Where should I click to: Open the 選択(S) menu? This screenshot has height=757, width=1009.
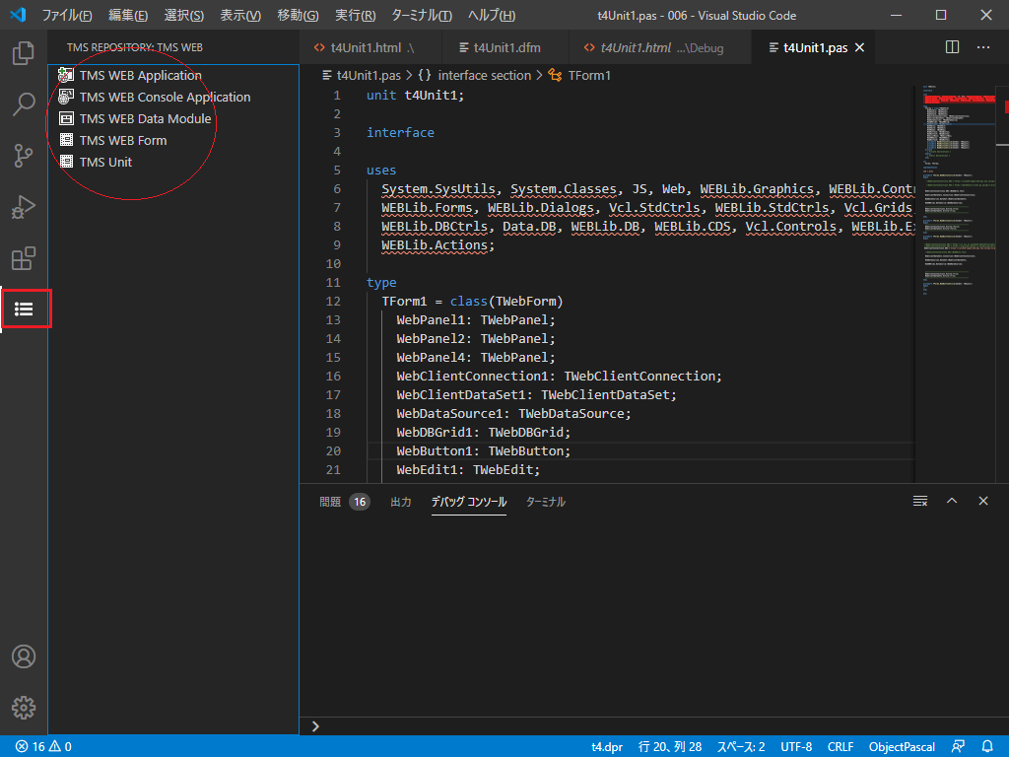tap(183, 15)
